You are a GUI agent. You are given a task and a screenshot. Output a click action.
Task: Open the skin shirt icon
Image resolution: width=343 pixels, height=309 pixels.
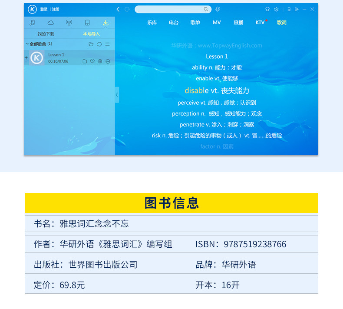(x=267, y=9)
